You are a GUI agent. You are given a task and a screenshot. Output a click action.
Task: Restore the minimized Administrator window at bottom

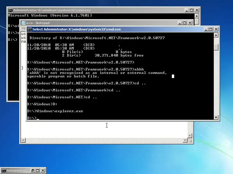tap(33, 171)
